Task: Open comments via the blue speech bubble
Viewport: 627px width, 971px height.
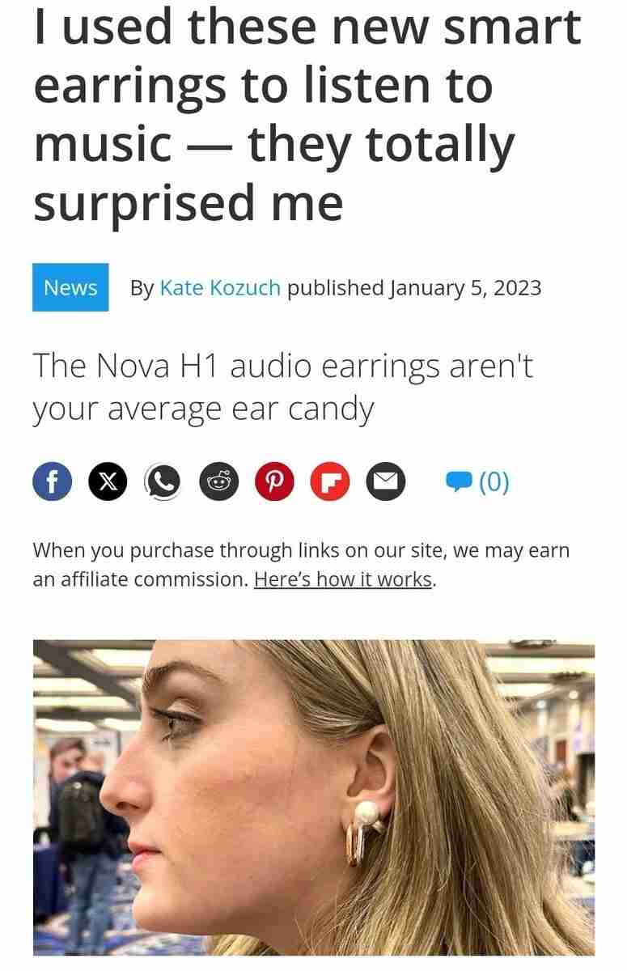Action: 459,483
